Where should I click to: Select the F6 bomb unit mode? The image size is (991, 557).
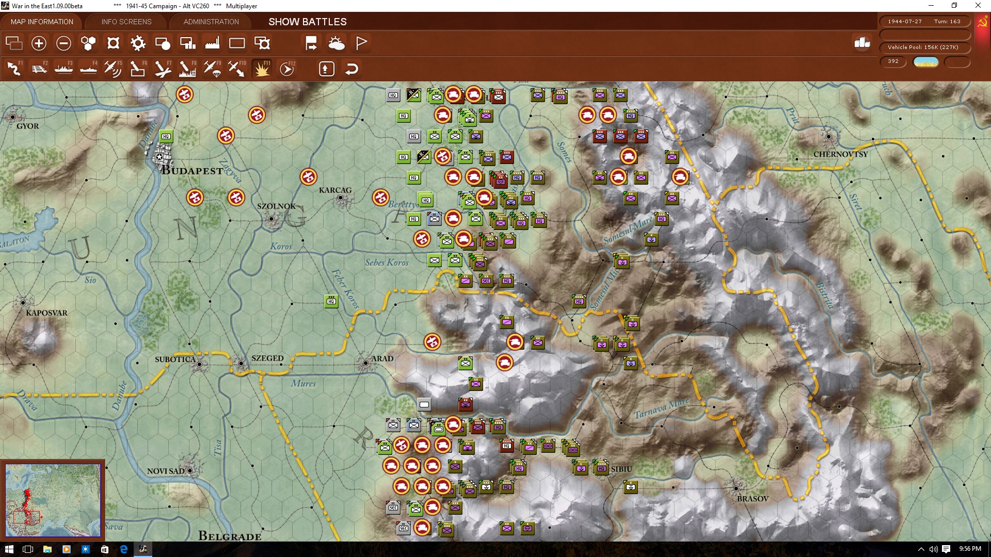coord(138,69)
